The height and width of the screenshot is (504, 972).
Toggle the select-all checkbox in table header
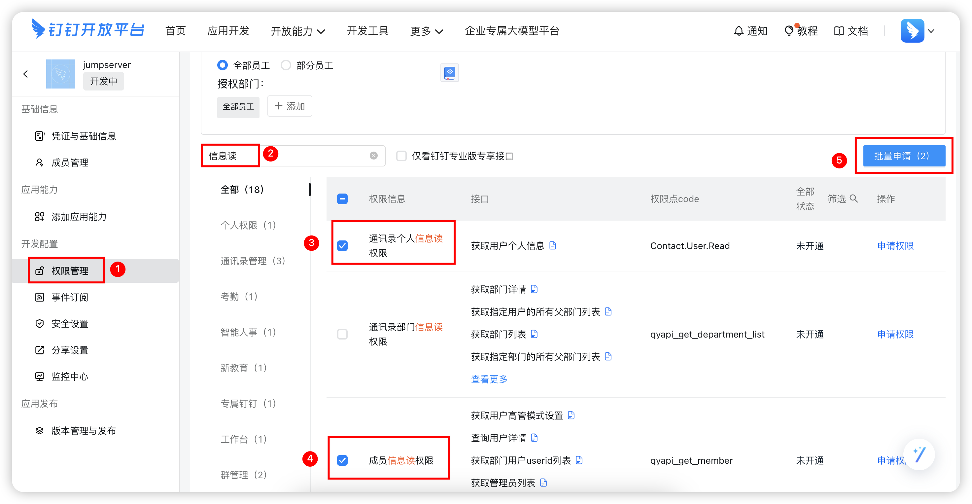tap(342, 198)
